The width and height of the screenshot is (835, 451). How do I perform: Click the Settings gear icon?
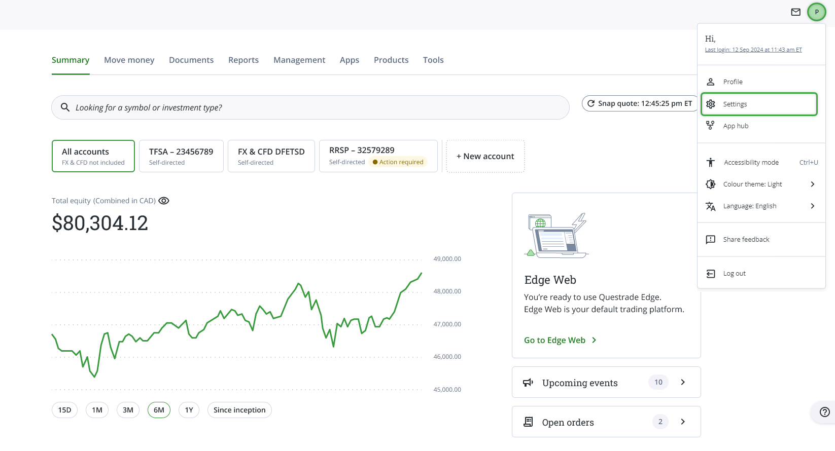(711, 104)
